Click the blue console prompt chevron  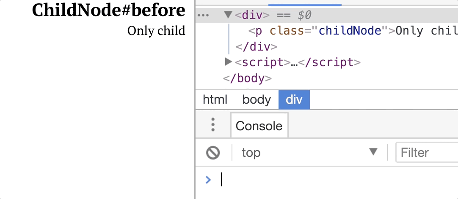(x=208, y=180)
